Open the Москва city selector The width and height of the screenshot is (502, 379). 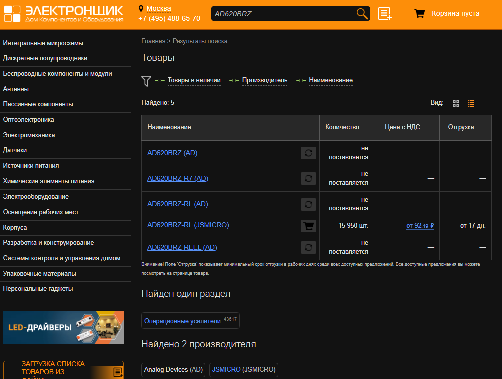click(159, 9)
